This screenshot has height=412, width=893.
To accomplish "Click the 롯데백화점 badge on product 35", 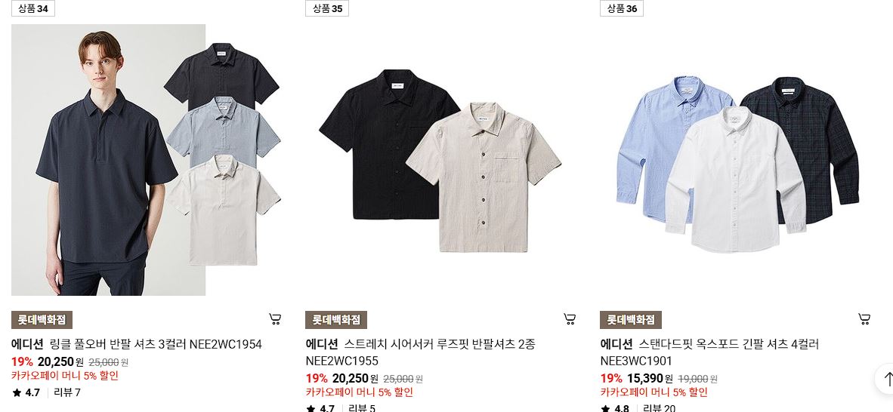I will tap(336, 320).
